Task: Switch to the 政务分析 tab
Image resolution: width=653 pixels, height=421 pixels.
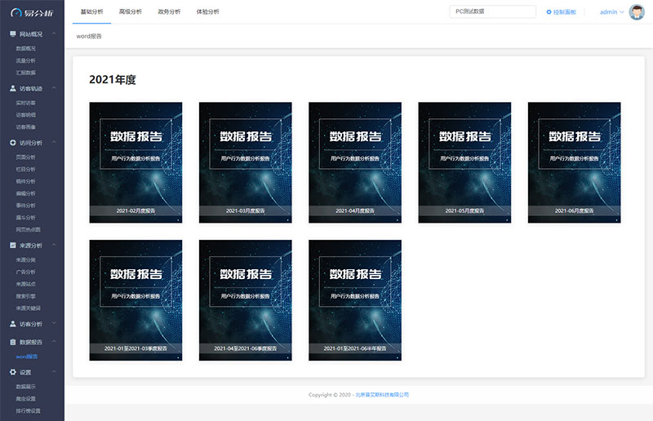Action: coord(169,12)
